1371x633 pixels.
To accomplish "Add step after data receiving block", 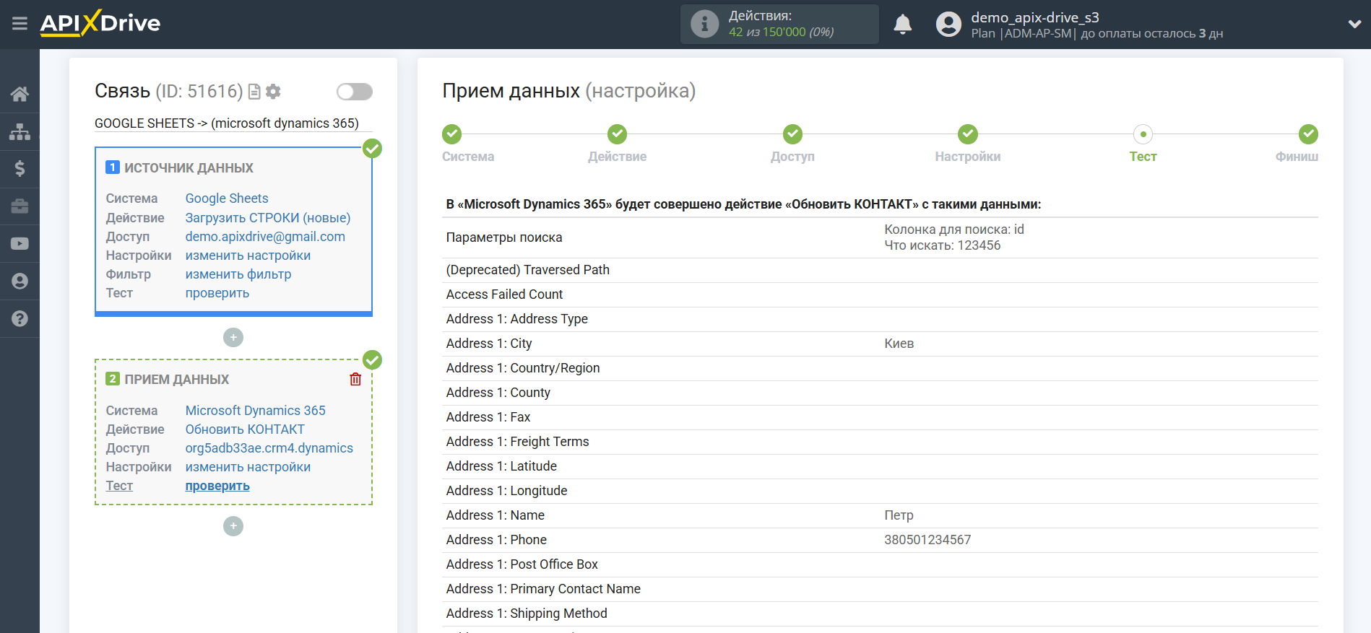I will coord(233,526).
